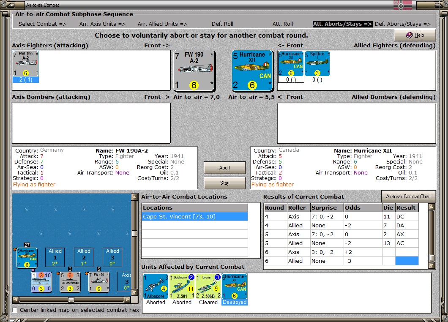Click the Select Combat subphase step
Screen dimensions: 448x322
click(x=42, y=24)
